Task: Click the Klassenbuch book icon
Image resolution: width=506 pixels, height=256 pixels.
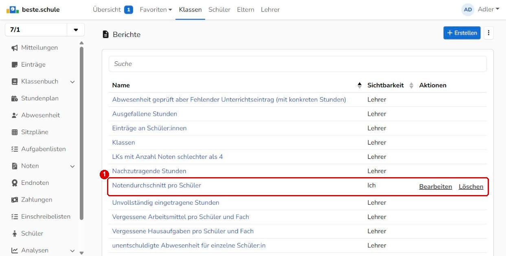Action: tap(15, 82)
